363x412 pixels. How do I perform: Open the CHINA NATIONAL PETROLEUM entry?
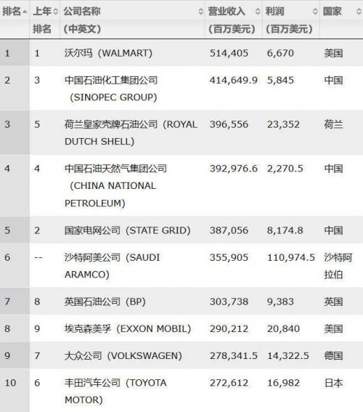(x=115, y=186)
